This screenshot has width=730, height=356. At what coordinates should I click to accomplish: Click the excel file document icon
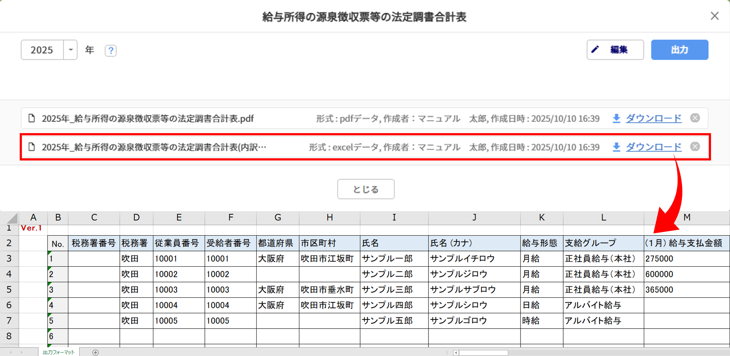tap(32, 147)
